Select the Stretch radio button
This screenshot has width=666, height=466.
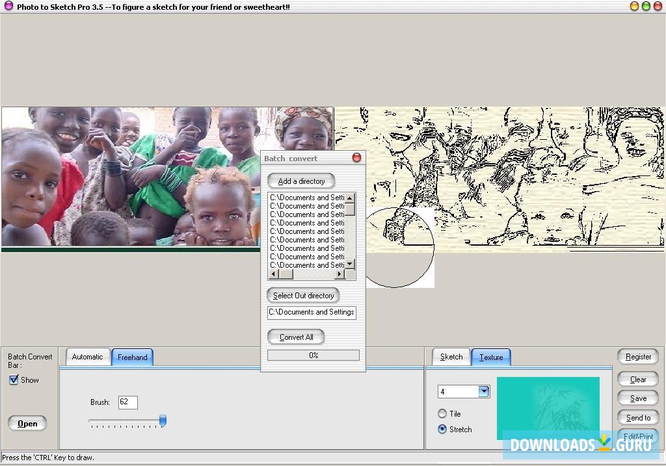[x=443, y=429]
